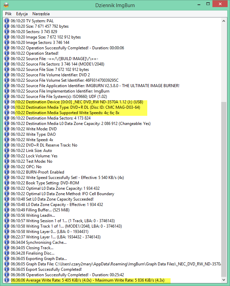Viewport: 230px width, 286px height.
Task: Close the Dziennik ImgBurn window
Action: pyautogui.click(x=220, y=4)
